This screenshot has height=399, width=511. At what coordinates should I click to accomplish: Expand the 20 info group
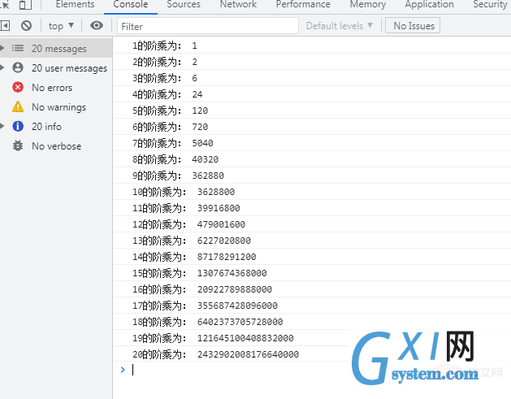2,126
